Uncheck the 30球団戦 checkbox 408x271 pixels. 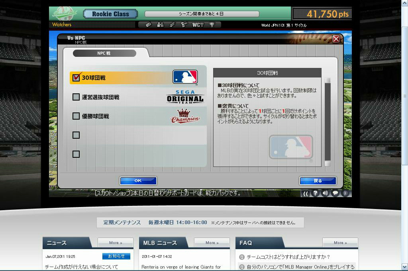[76, 78]
